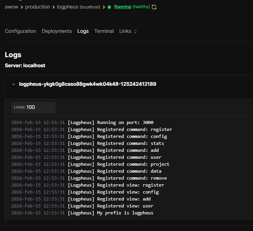The height and width of the screenshot is (231, 253).
Task: Open the Deployments tab
Action: (x=57, y=31)
